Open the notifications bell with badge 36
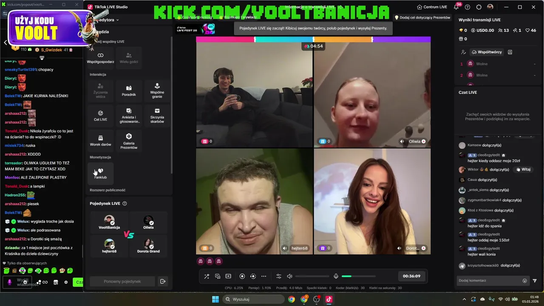Viewport: 544px width, 306px height. click(x=457, y=7)
